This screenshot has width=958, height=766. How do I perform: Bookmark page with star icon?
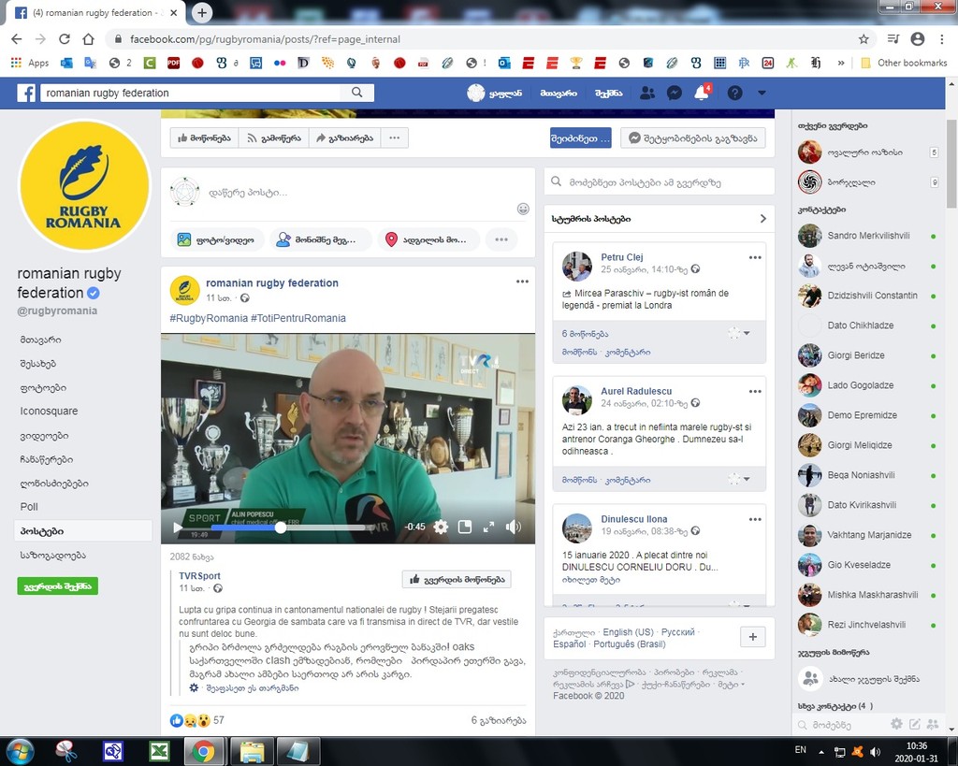[864, 39]
